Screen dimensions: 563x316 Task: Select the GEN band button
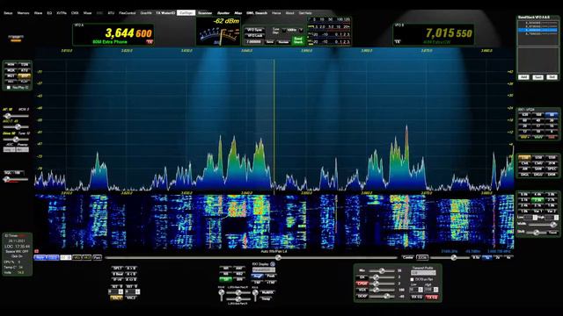[x=552, y=137]
